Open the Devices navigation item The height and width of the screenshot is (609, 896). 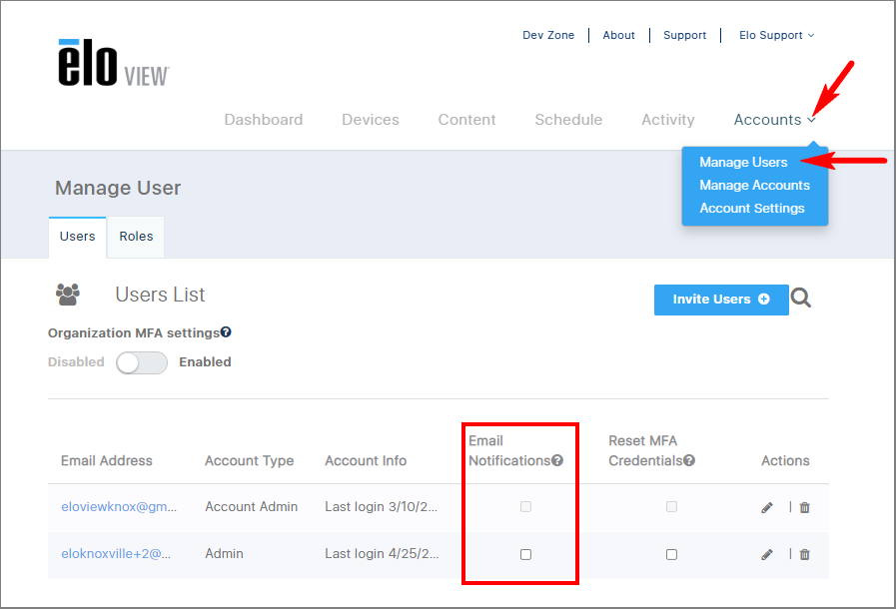coord(371,120)
